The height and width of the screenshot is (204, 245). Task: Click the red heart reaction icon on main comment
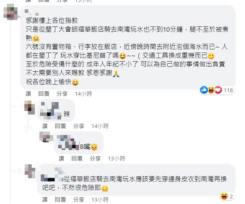click(218, 90)
